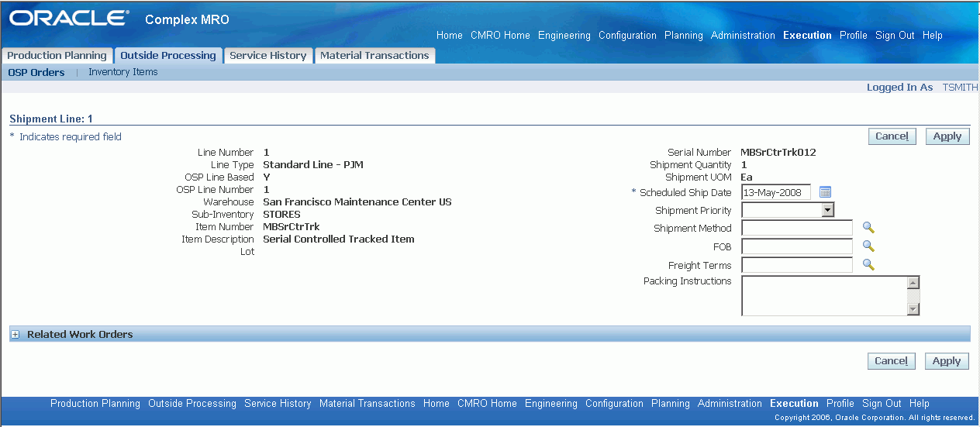
Task: Open CMRO Home in the top navigation
Action: [500, 36]
